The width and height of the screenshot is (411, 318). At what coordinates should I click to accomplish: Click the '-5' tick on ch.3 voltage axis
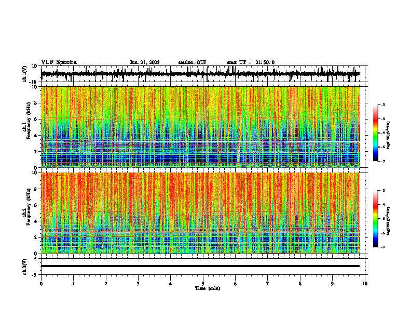pos(35,275)
